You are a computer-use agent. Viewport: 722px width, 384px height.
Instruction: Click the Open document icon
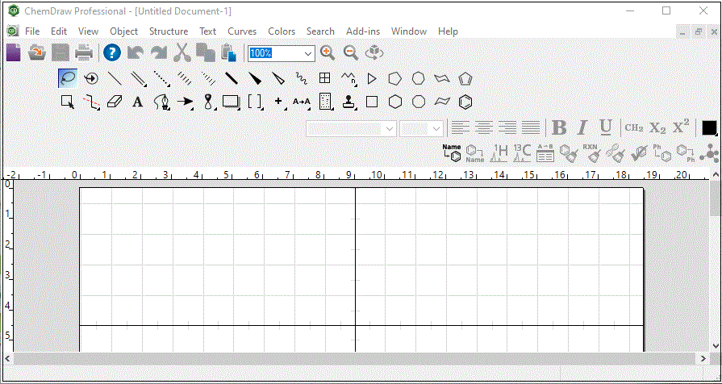click(x=37, y=52)
